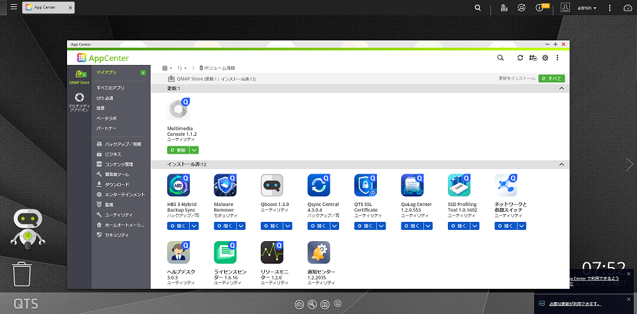Click the App Center search magnifier icon

(500, 58)
